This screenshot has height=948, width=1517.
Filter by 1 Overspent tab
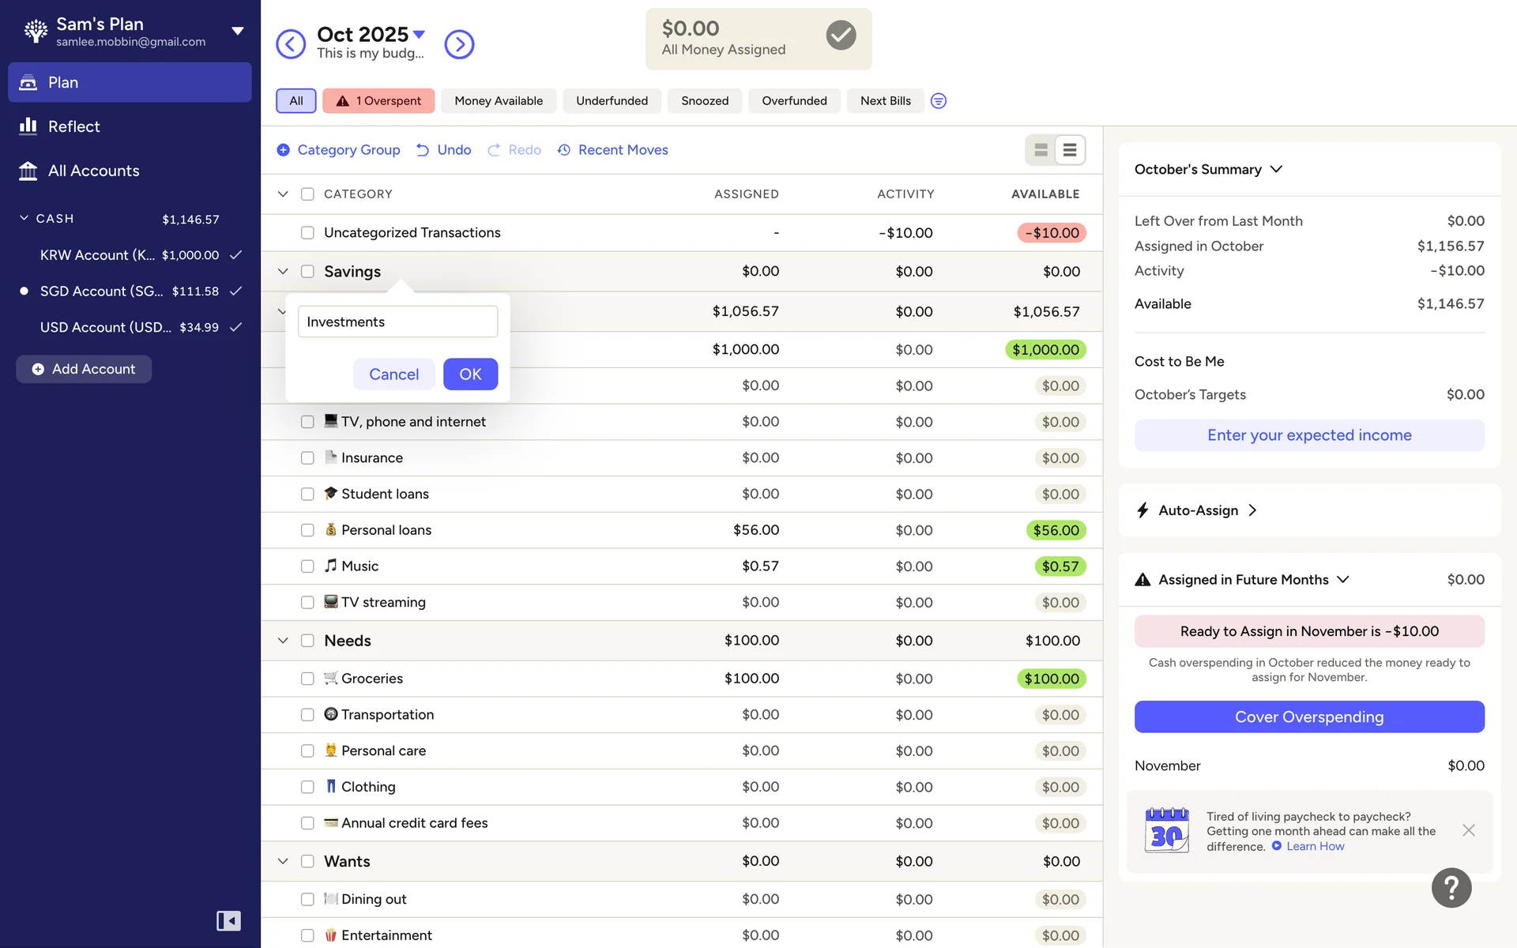click(378, 101)
